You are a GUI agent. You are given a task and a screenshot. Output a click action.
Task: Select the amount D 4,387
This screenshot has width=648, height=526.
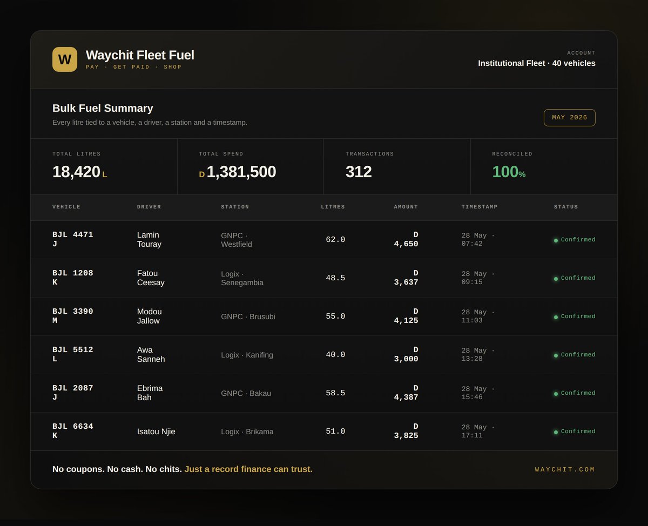coord(406,393)
